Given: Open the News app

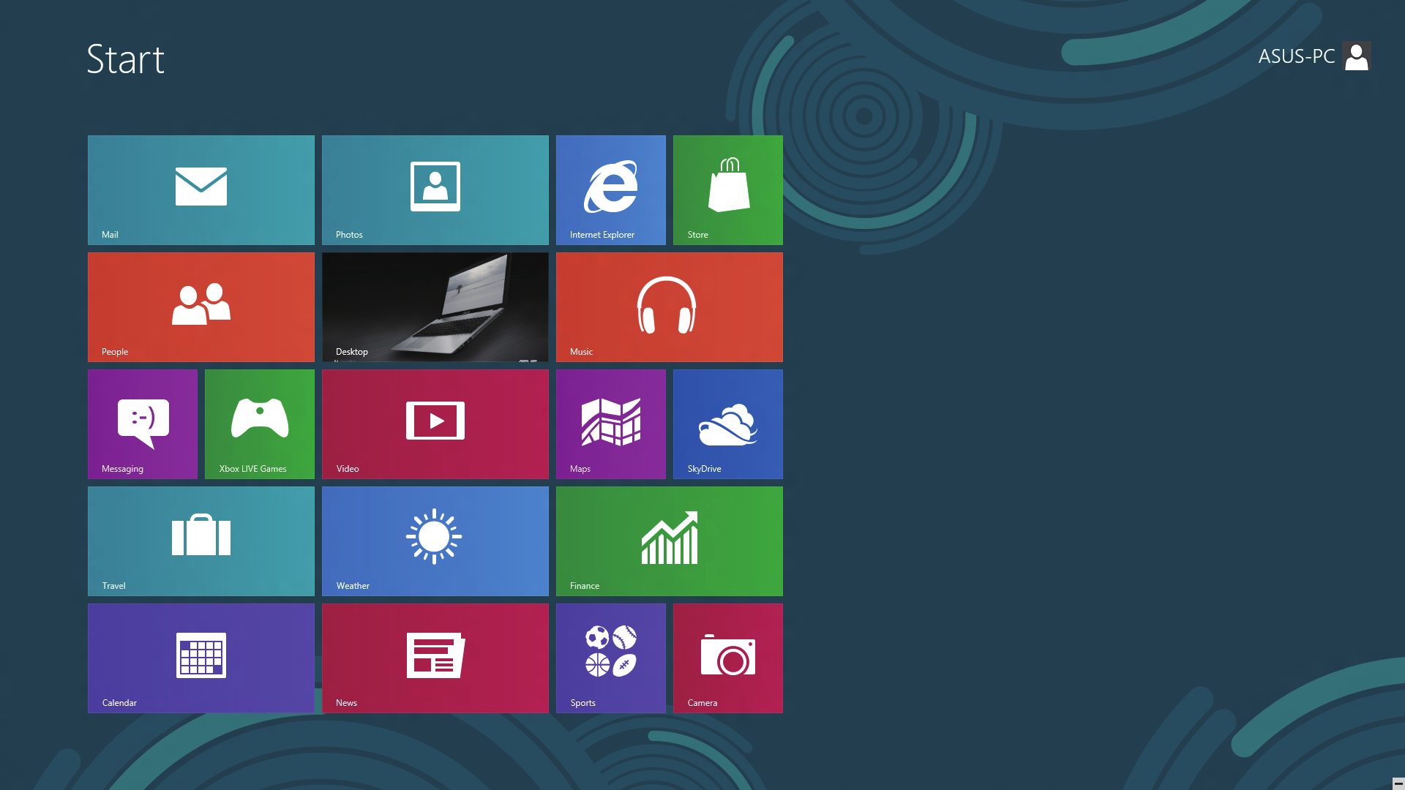Looking at the screenshot, I should tap(434, 658).
